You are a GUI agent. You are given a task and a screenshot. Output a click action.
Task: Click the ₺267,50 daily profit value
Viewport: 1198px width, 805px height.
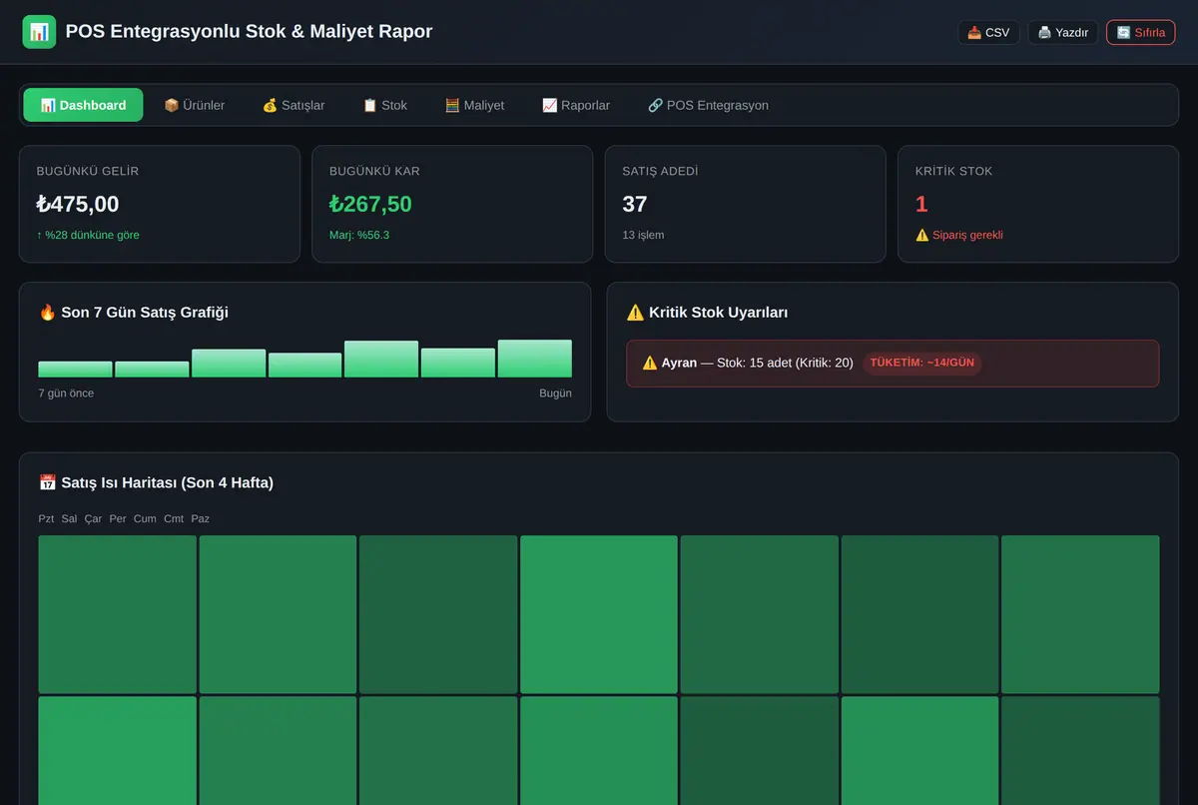(x=370, y=204)
